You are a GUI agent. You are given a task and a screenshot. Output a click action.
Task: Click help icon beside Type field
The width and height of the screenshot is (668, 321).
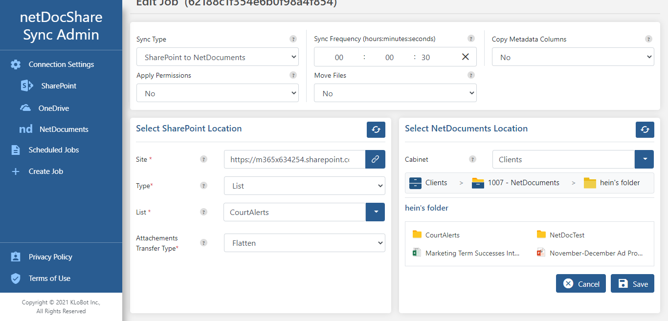coord(204,186)
